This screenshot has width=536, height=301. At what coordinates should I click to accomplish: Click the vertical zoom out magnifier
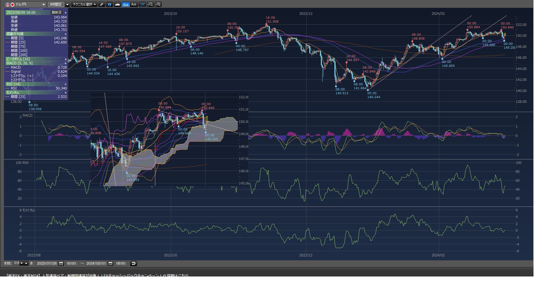coord(150,4)
